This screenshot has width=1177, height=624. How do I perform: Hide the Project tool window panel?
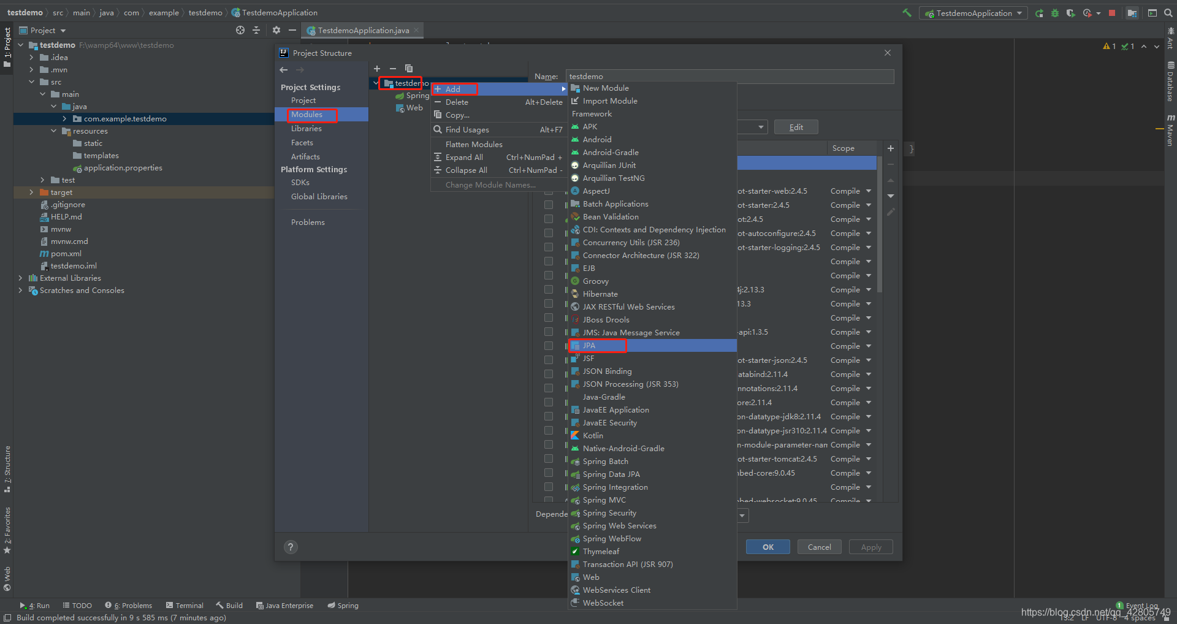[292, 30]
